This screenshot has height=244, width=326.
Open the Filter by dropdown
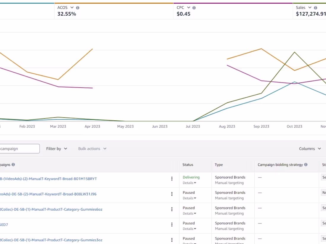click(x=57, y=148)
